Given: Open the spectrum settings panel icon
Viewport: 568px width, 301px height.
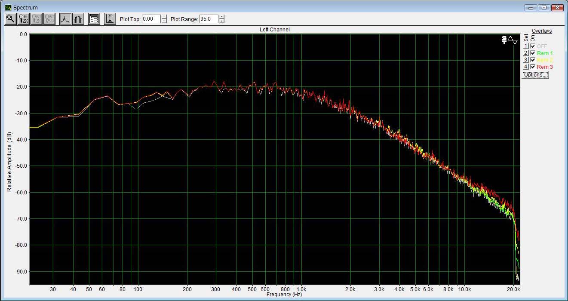Looking at the screenshot, I should (94, 19).
